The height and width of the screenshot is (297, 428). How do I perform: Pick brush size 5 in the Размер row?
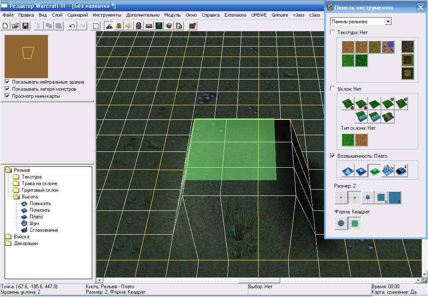coord(381,198)
